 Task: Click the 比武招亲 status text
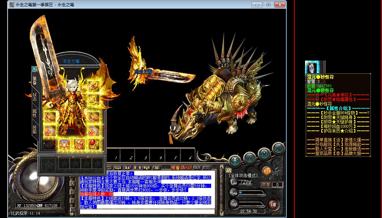click(19, 213)
